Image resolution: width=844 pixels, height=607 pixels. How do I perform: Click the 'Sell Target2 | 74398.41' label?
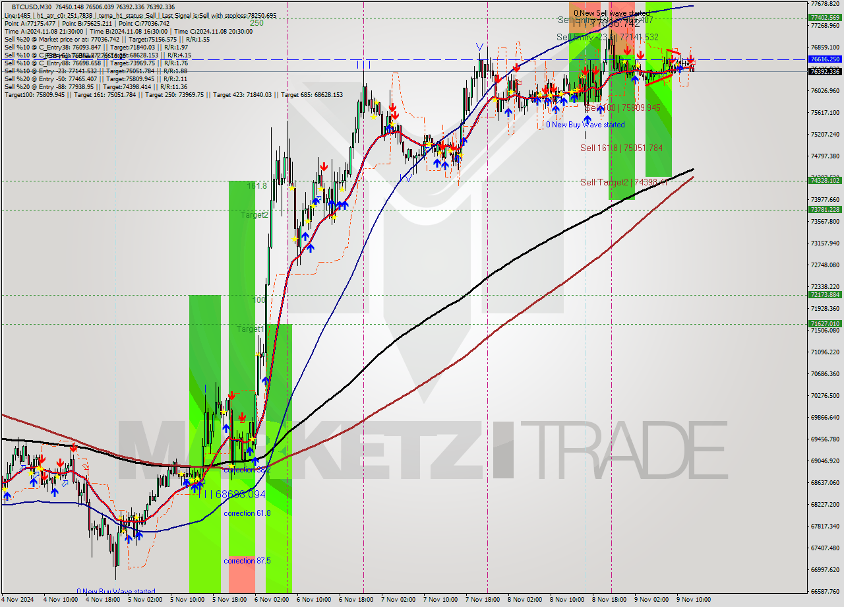tap(624, 182)
